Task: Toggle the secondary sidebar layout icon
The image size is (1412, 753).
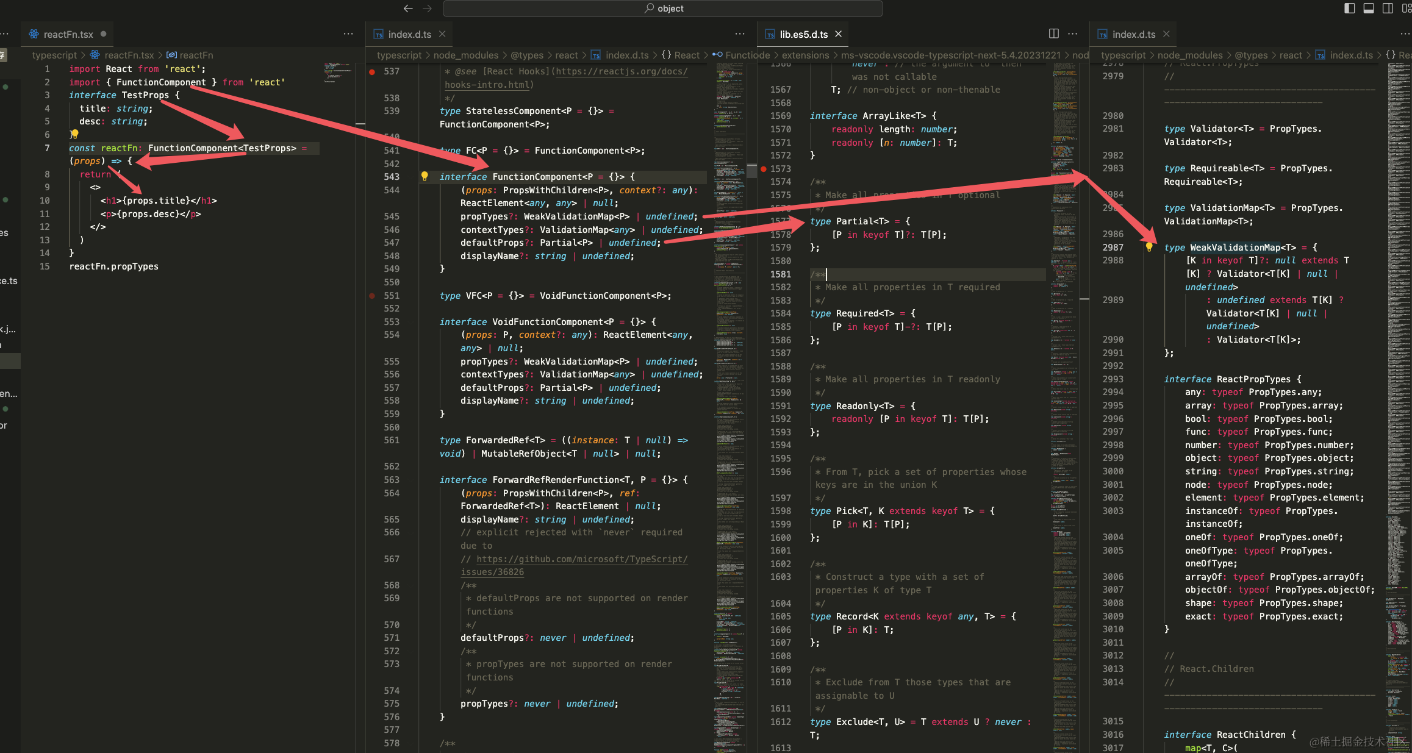Action: (x=1388, y=8)
